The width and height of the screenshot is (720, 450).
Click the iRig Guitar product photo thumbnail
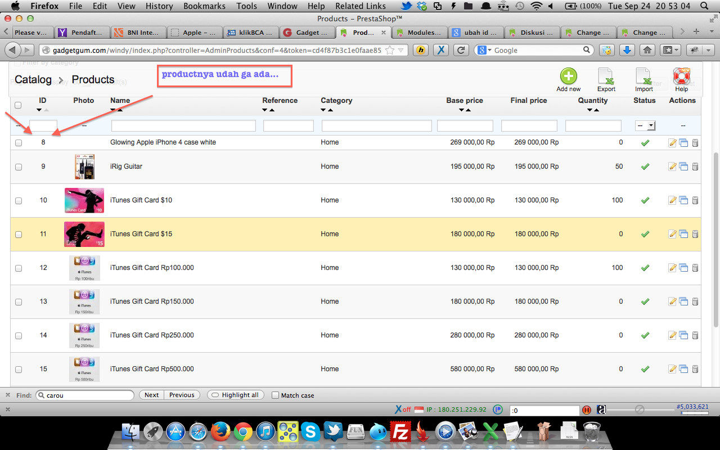pos(84,166)
